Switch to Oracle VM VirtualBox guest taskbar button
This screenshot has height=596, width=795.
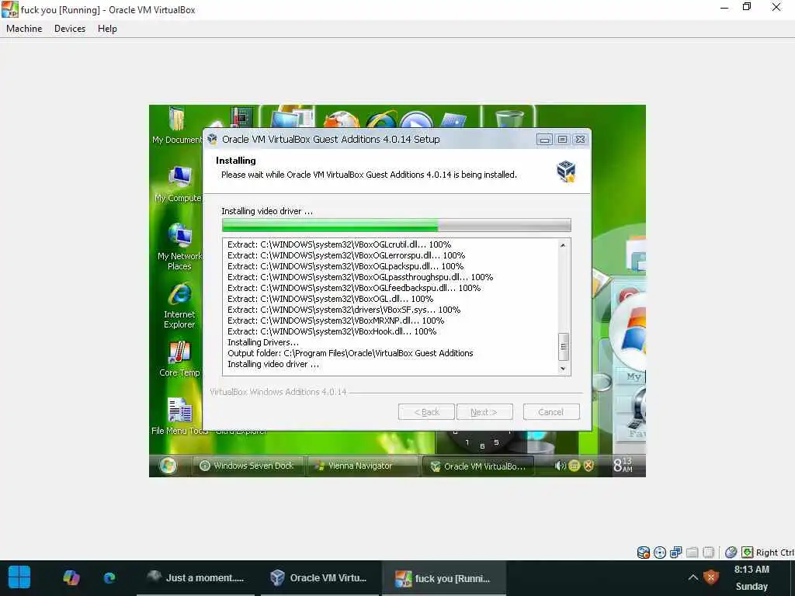[477, 466]
